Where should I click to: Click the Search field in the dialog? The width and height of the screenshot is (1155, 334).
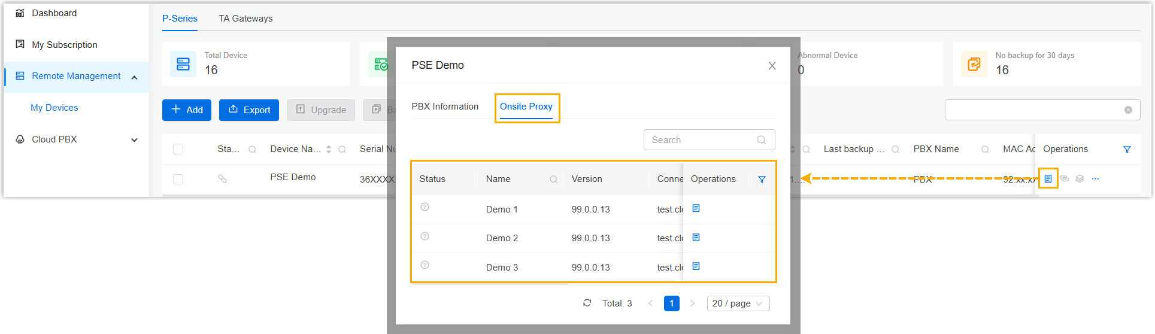point(701,140)
